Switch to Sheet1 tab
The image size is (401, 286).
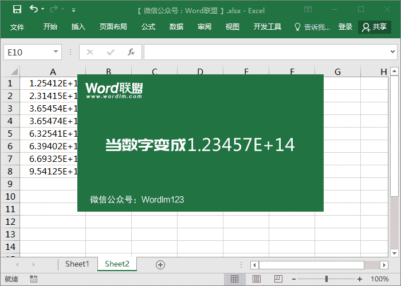pyautogui.click(x=77, y=264)
